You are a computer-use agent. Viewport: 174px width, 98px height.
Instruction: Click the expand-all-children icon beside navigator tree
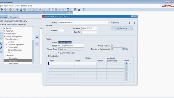pos(1,48)
